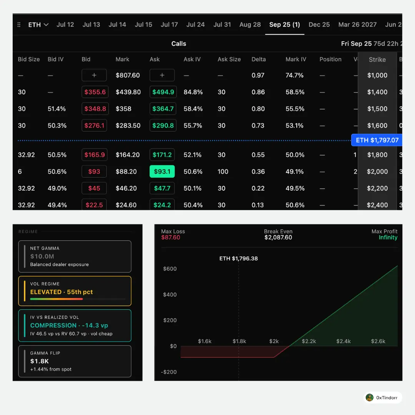Click the Mark IV column header

(x=295, y=59)
